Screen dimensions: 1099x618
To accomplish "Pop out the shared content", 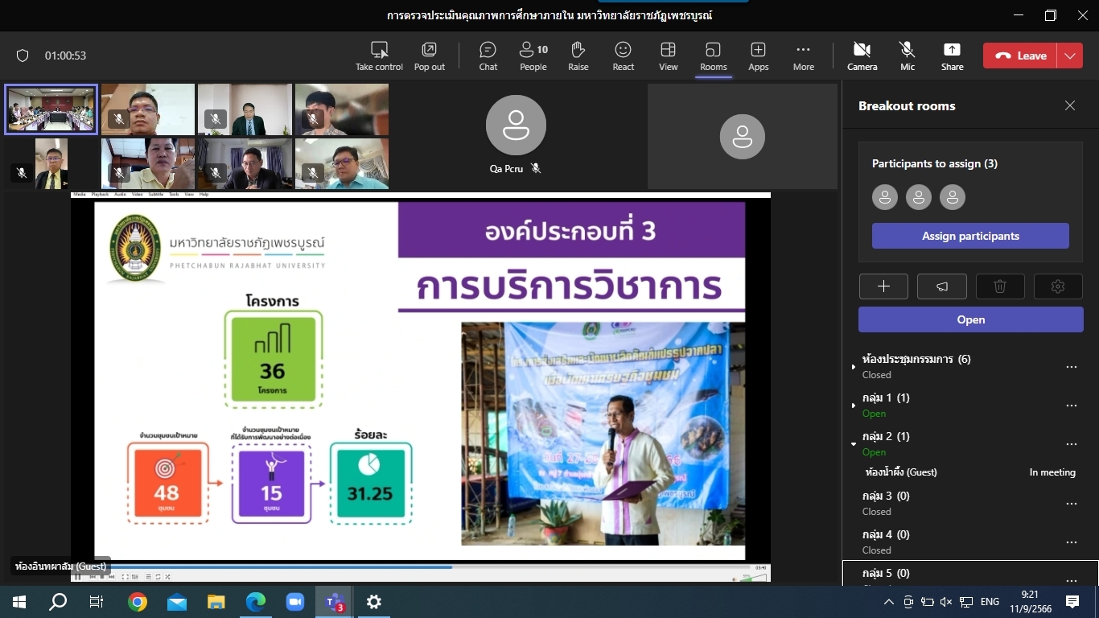I will [429, 56].
